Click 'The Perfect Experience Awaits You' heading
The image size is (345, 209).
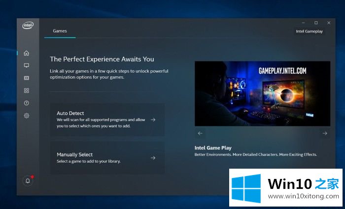click(x=102, y=60)
